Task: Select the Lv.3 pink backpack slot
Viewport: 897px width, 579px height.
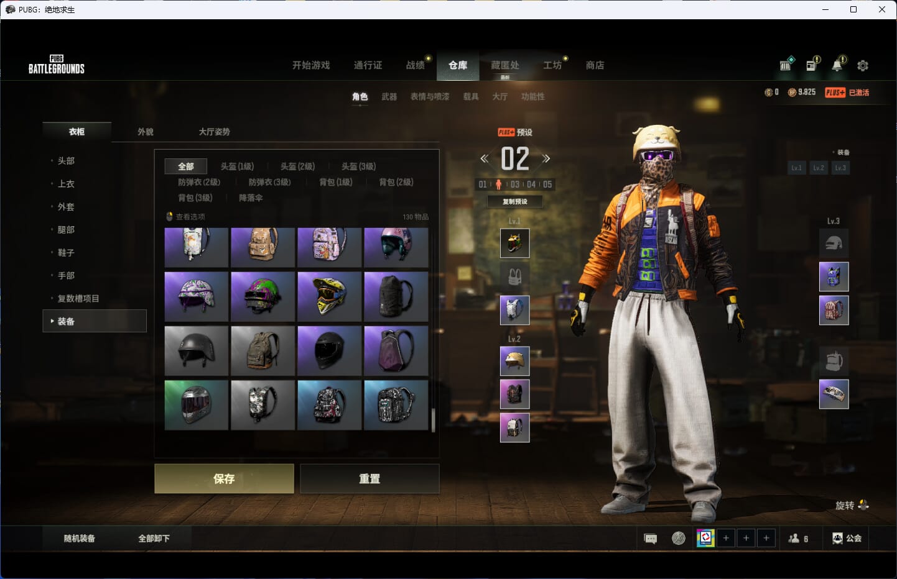Action: tap(834, 310)
